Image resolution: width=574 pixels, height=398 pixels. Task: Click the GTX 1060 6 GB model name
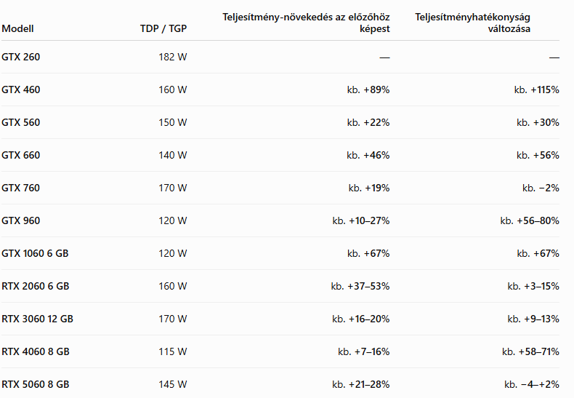click(x=35, y=254)
